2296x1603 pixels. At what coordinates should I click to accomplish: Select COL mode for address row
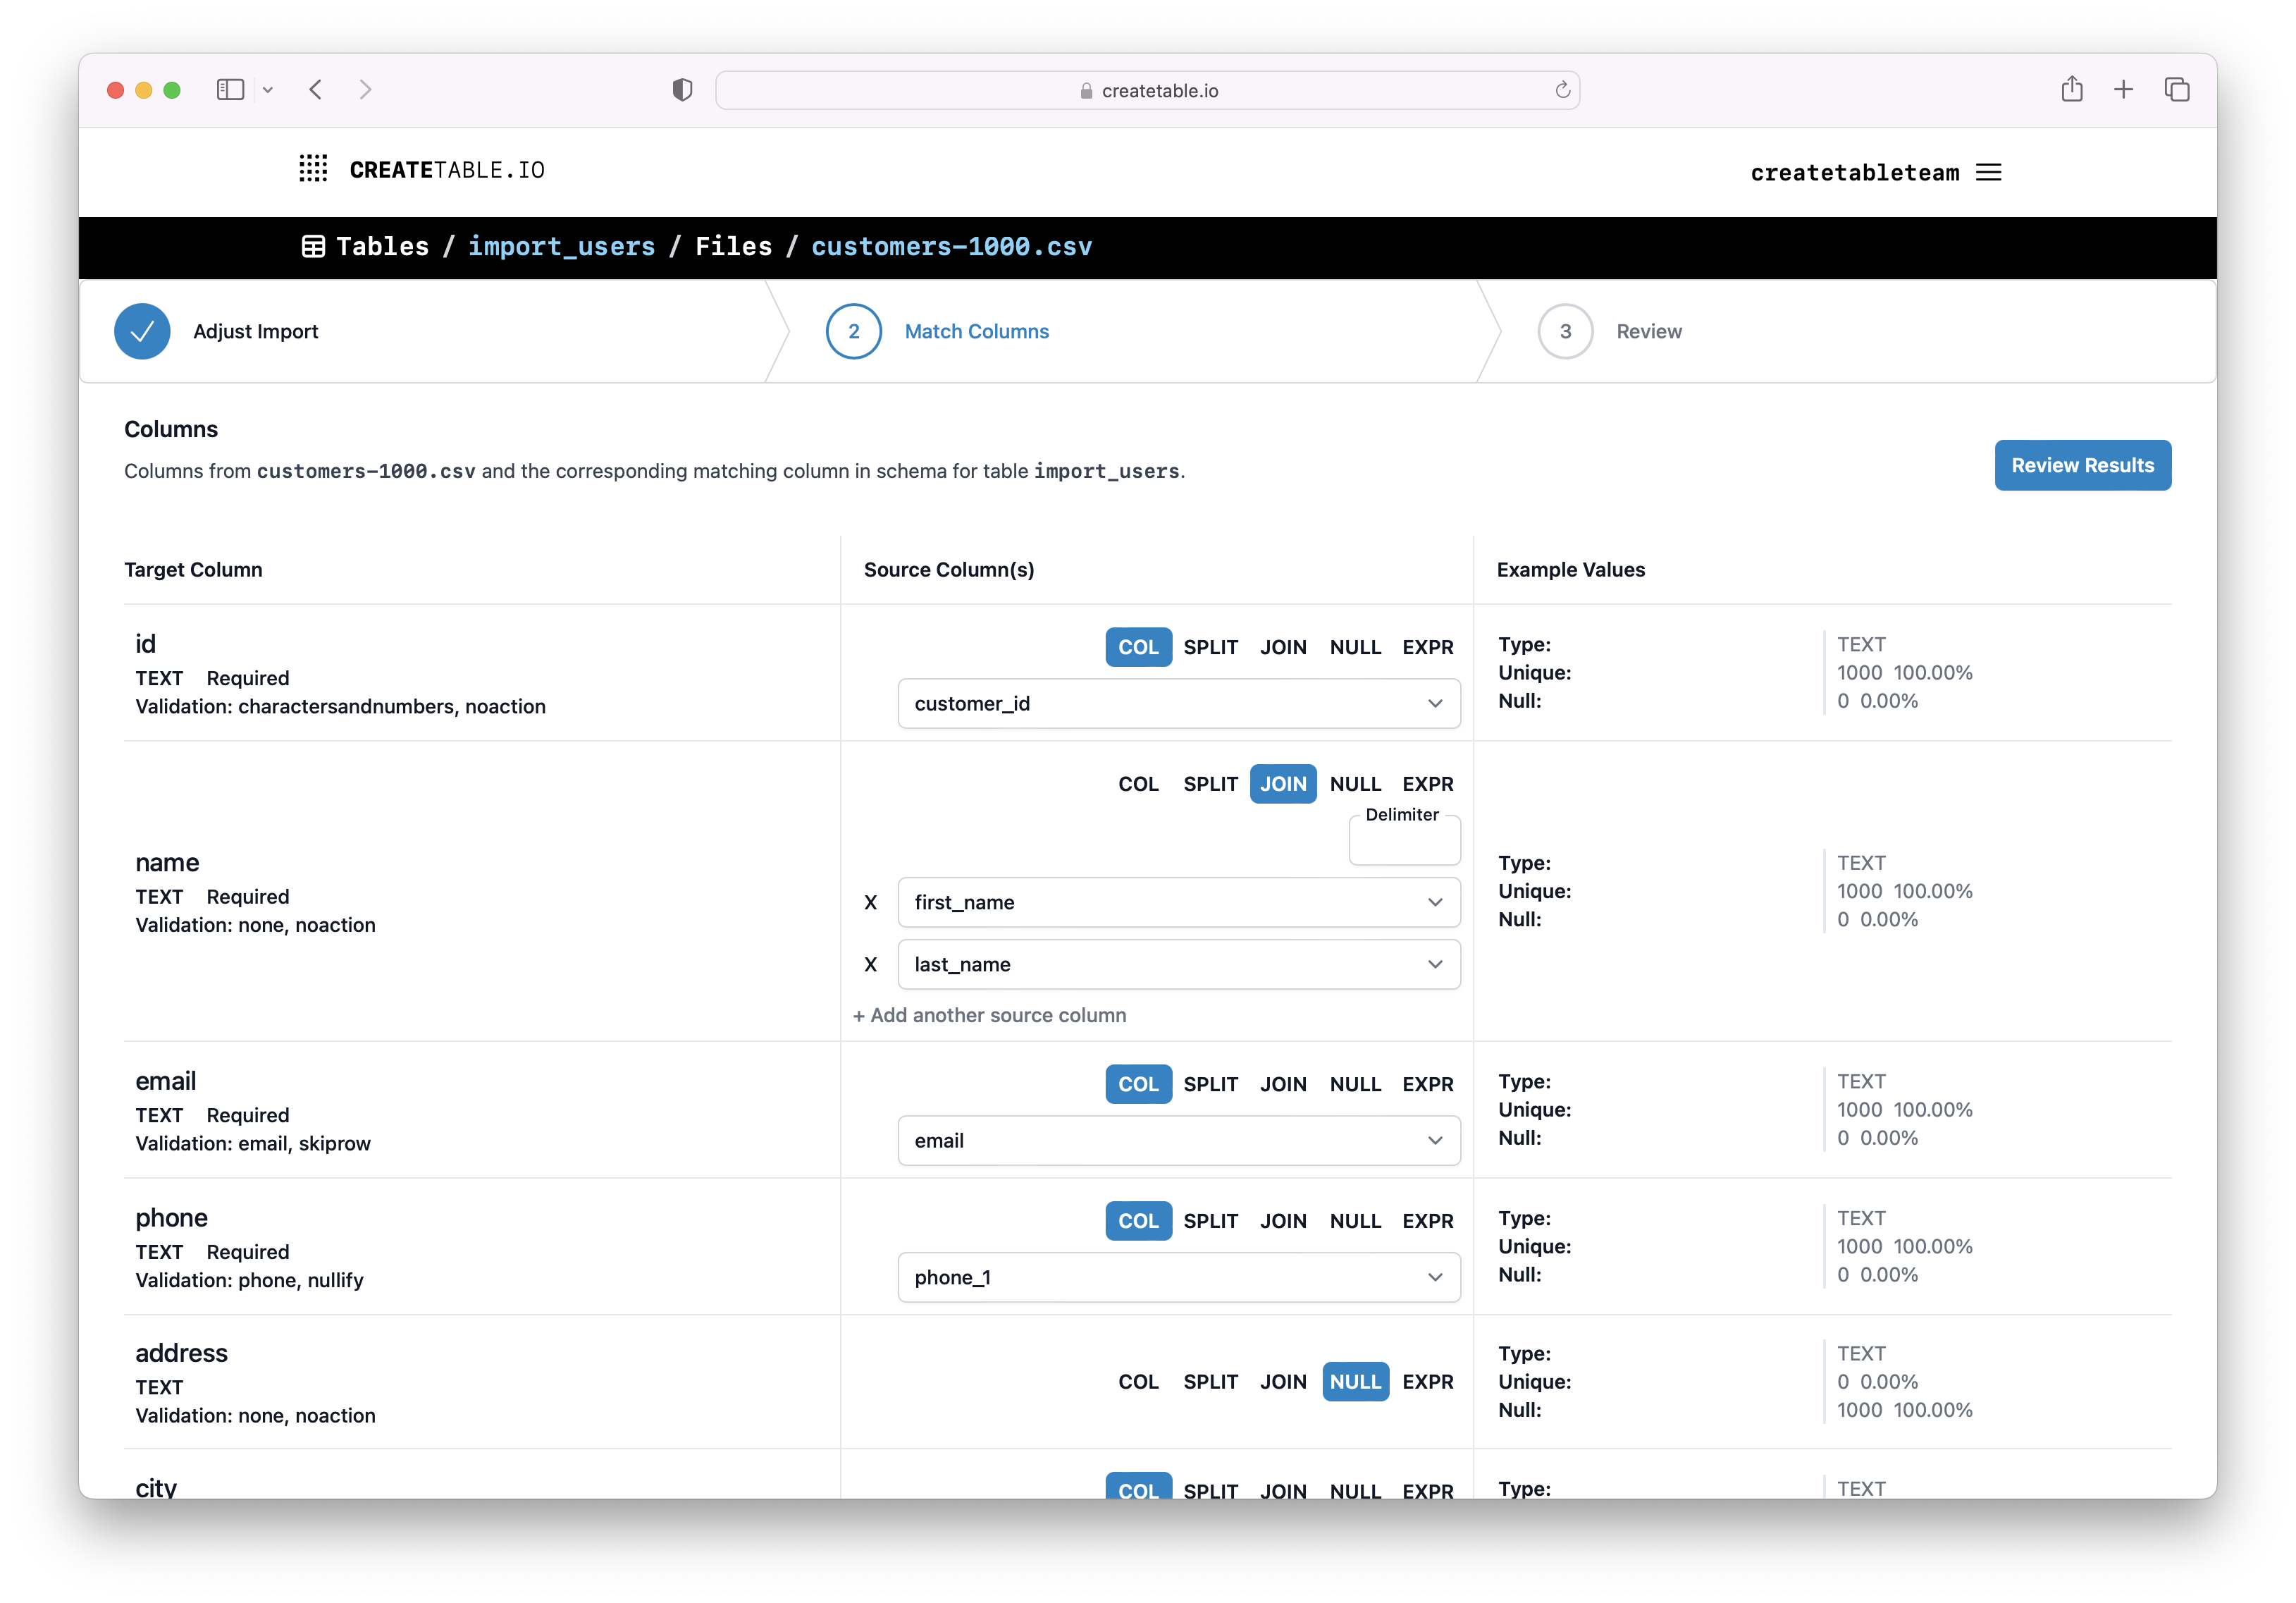[1138, 1382]
